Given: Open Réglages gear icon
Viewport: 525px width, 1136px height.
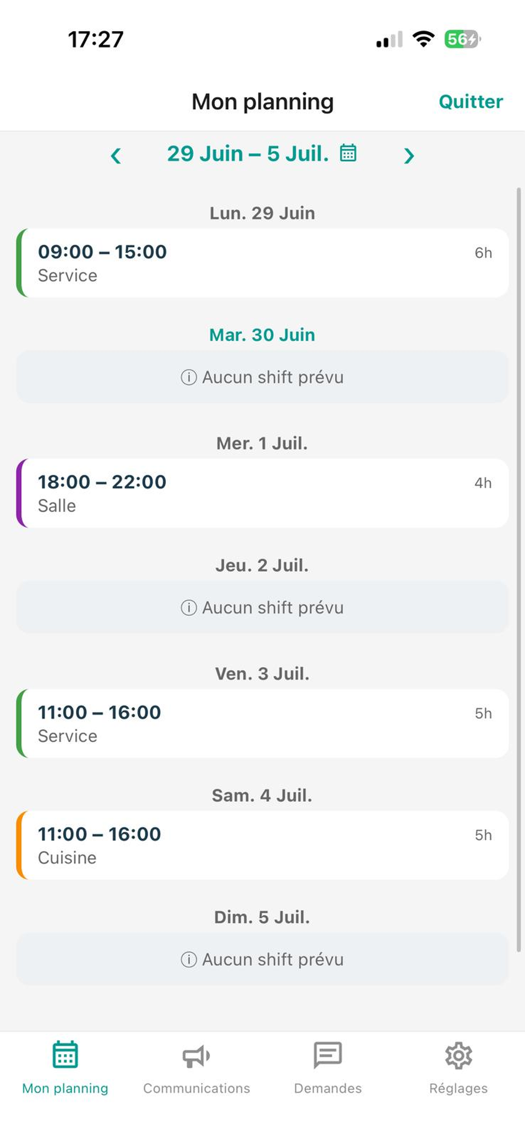Looking at the screenshot, I should [458, 1055].
